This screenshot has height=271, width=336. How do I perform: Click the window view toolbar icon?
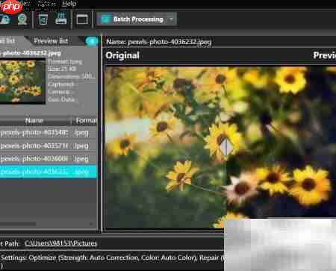(x=82, y=19)
